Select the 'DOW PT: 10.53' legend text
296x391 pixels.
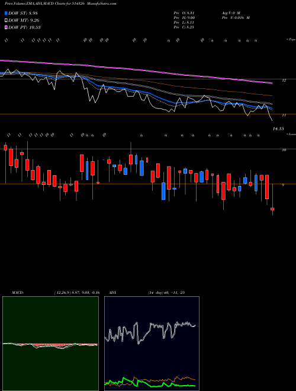click(x=24, y=27)
